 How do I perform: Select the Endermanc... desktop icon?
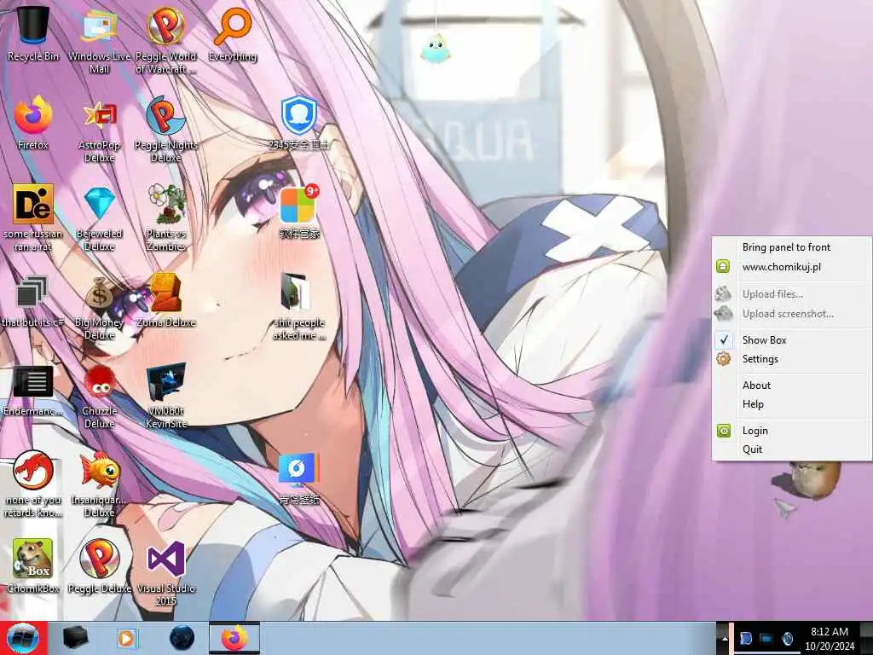click(33, 390)
